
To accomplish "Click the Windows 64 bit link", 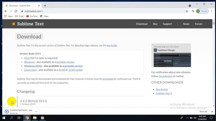I will 33,66.
